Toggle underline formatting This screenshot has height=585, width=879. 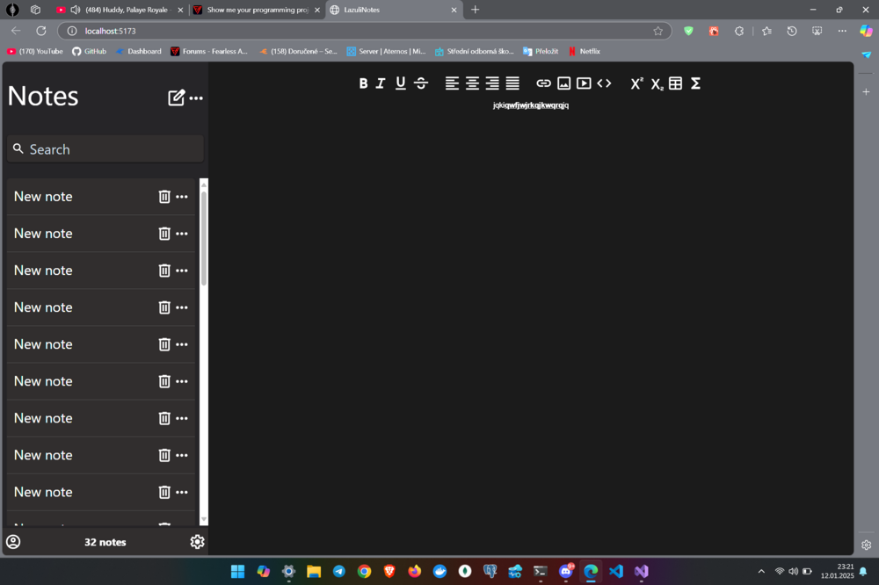tap(400, 83)
